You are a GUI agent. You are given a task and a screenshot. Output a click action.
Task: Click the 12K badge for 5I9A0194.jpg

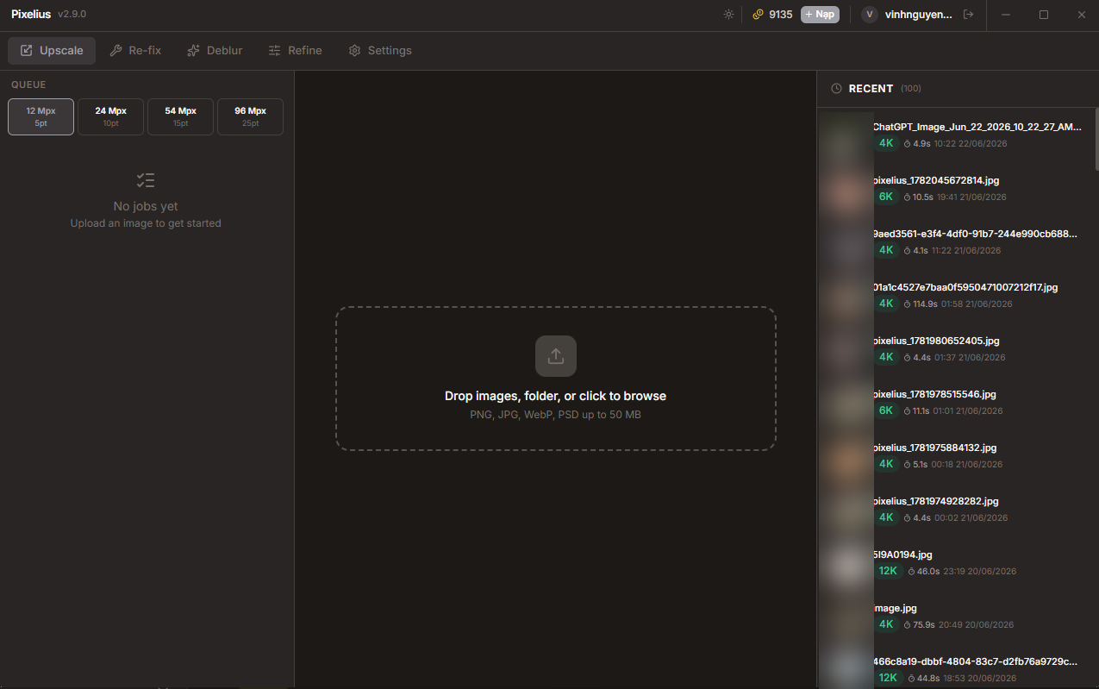(x=888, y=571)
